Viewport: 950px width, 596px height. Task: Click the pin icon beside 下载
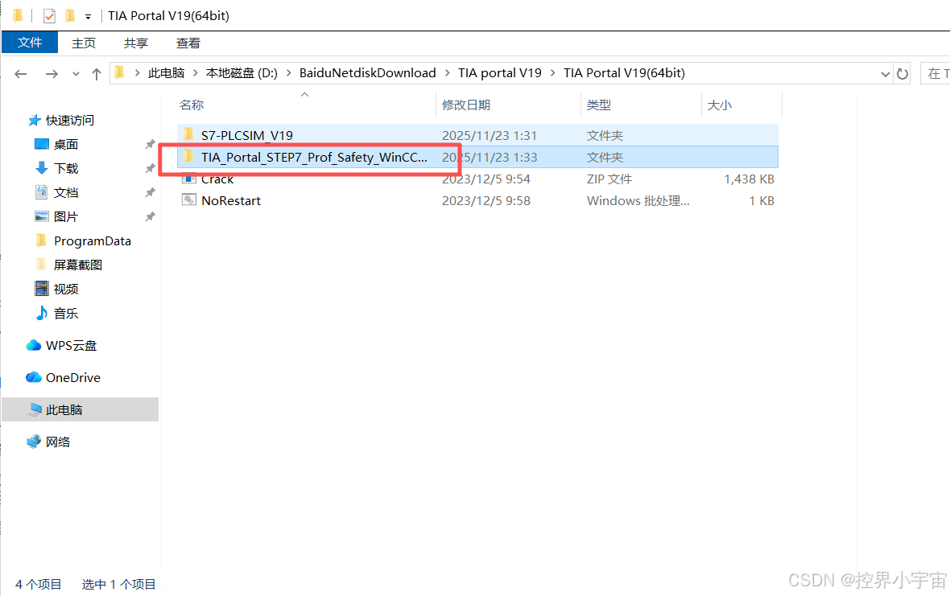tap(150, 169)
